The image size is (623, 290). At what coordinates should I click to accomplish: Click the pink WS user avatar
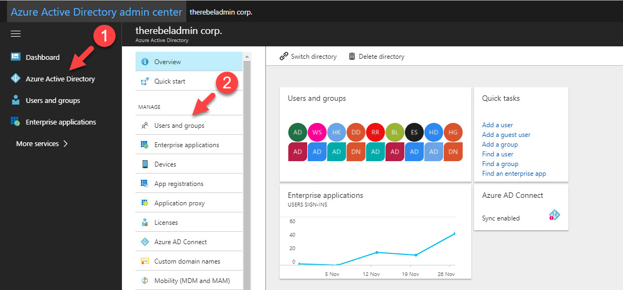[317, 133]
